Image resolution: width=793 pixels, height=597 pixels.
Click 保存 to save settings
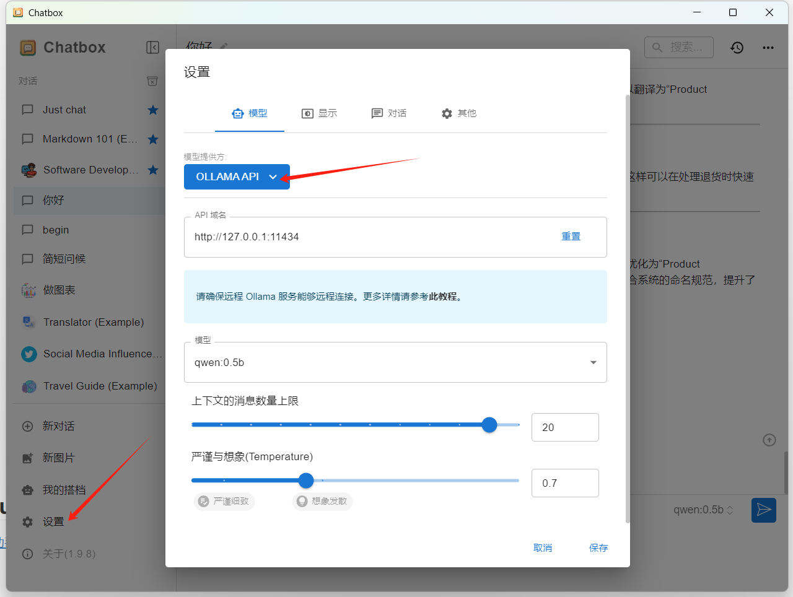(598, 547)
